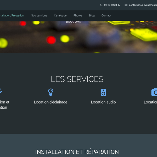Open the Catalogue menu item
157x157 pixels.
60,15
